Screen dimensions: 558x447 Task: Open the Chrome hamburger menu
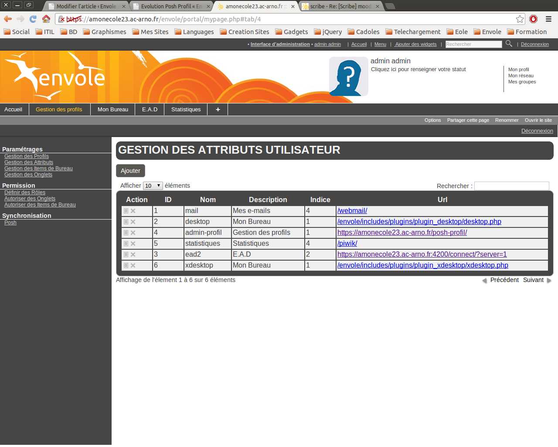[x=548, y=19]
